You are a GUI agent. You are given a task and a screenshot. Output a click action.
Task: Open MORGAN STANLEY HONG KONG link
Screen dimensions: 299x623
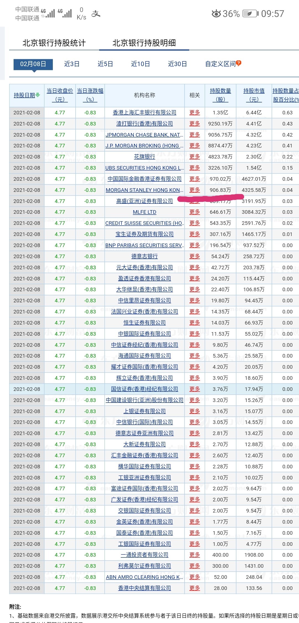[x=145, y=190]
